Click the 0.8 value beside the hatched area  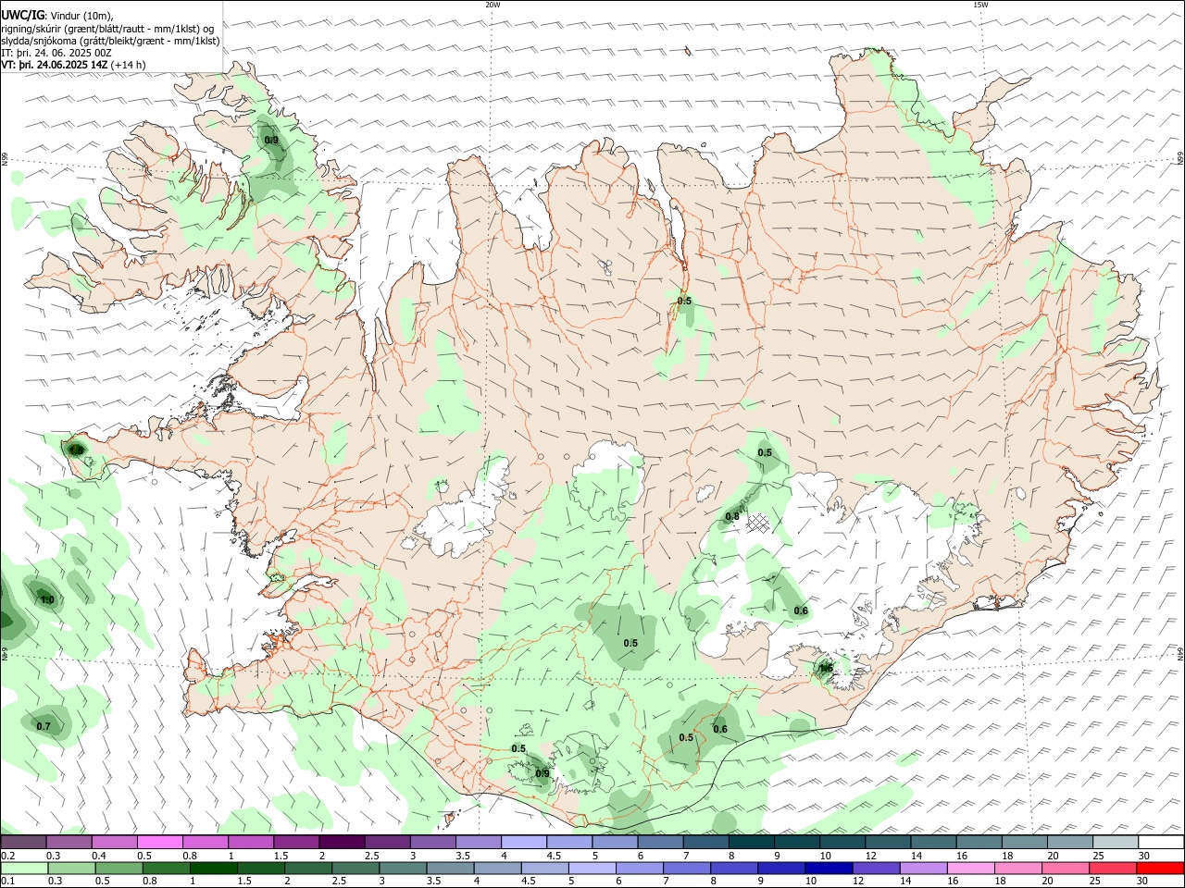pyautogui.click(x=732, y=516)
